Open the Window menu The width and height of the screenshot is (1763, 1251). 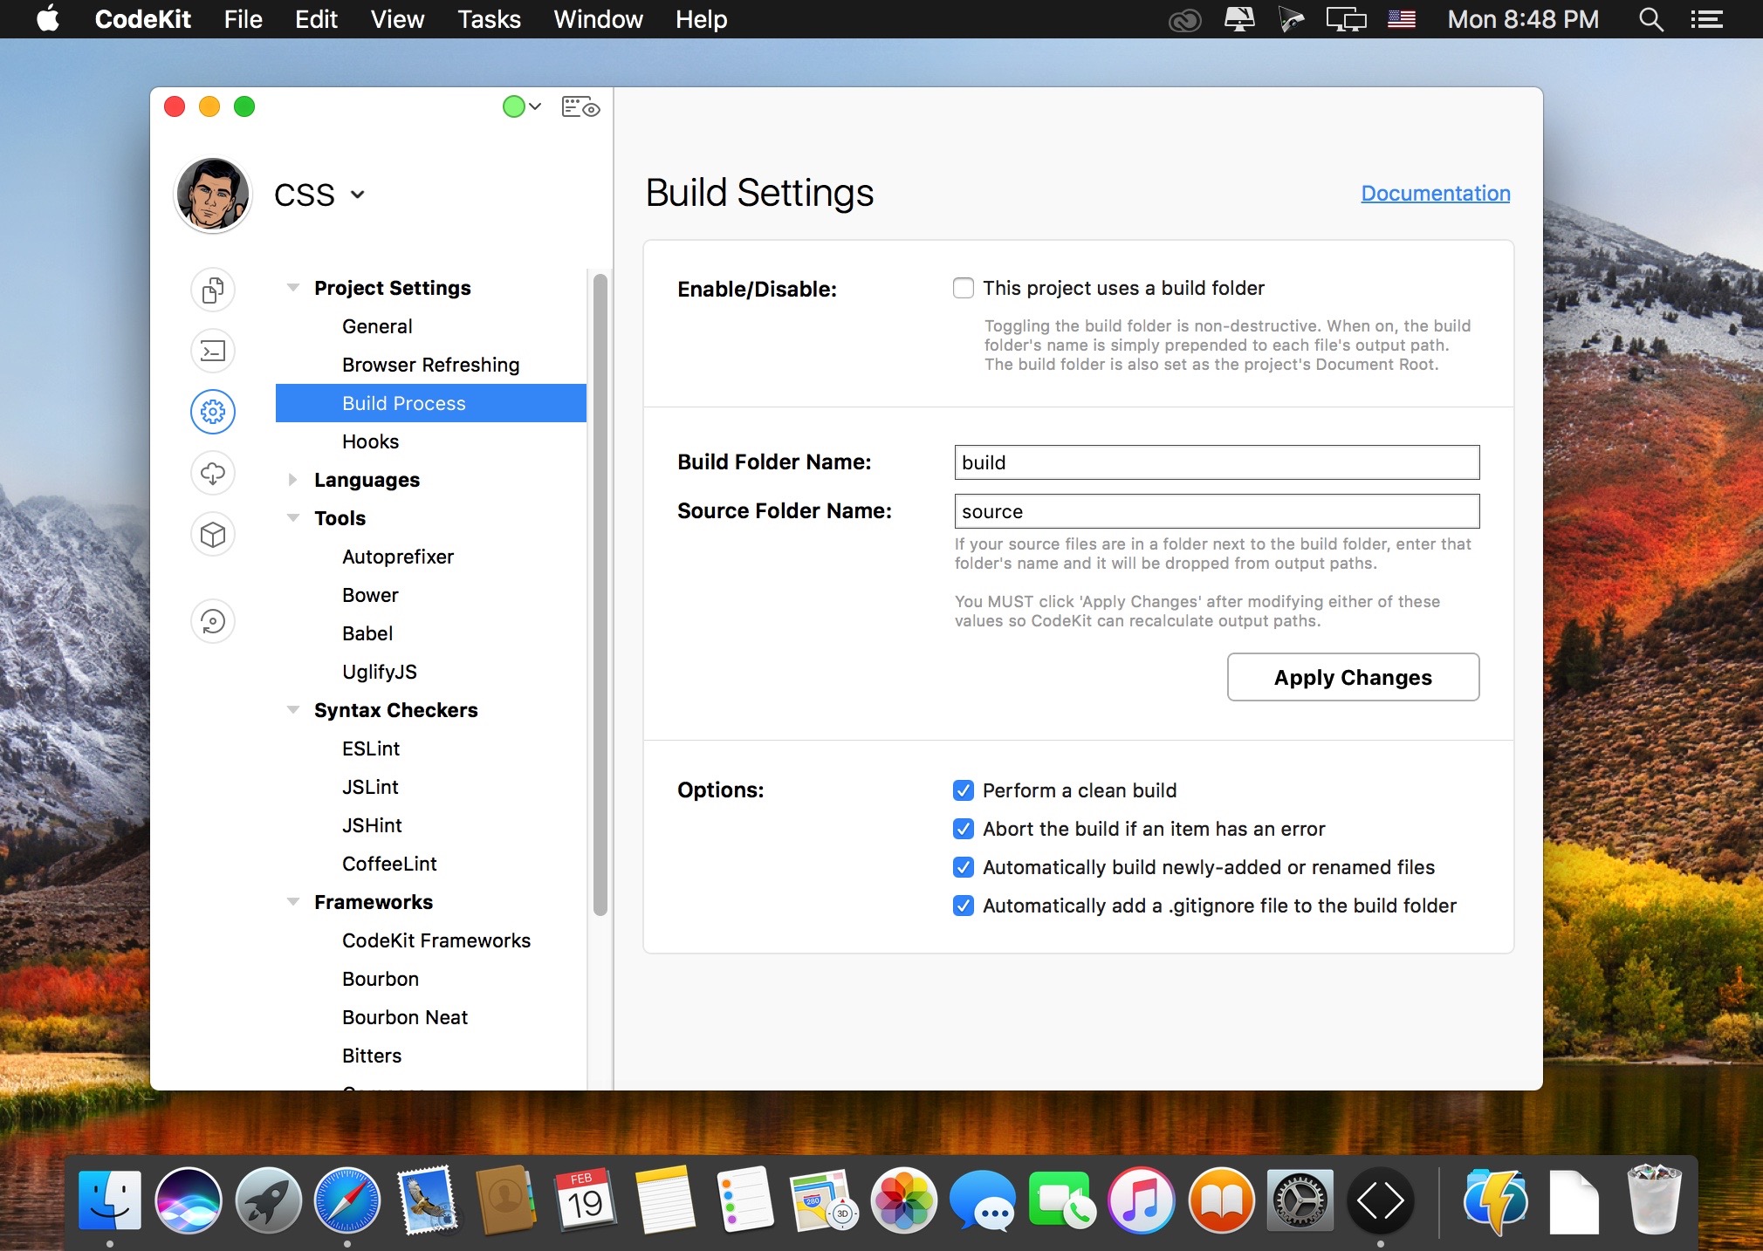pyautogui.click(x=598, y=19)
